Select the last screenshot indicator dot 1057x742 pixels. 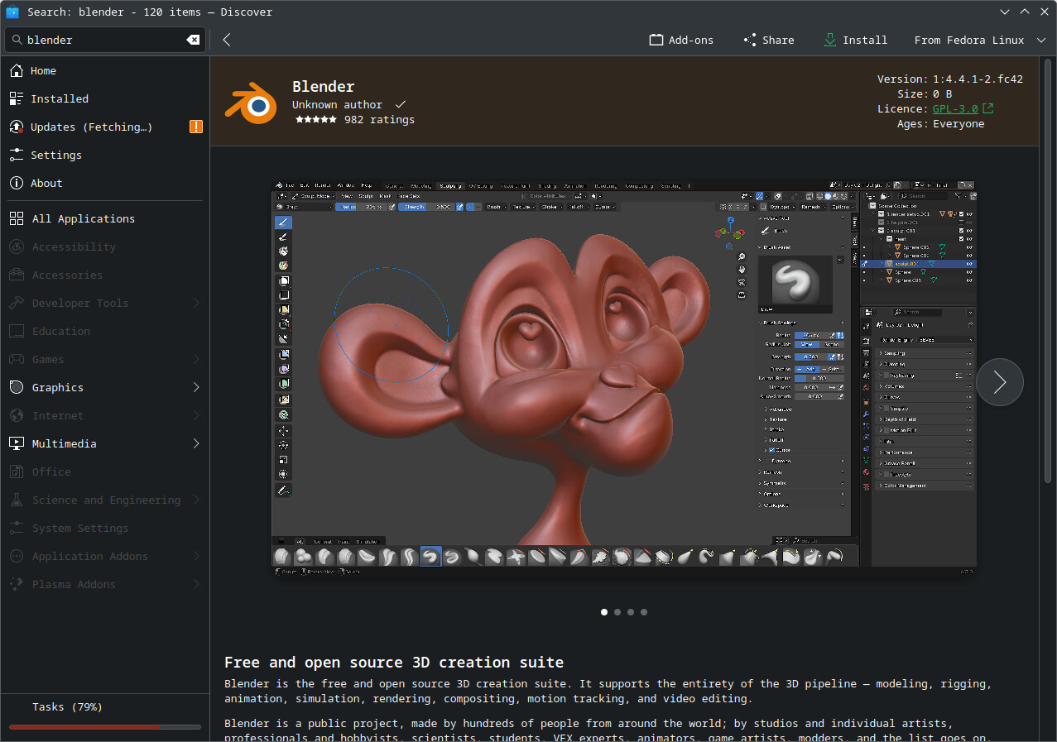[644, 612]
